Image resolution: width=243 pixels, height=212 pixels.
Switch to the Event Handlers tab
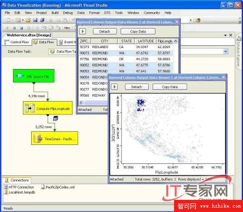pyautogui.click(x=67, y=42)
